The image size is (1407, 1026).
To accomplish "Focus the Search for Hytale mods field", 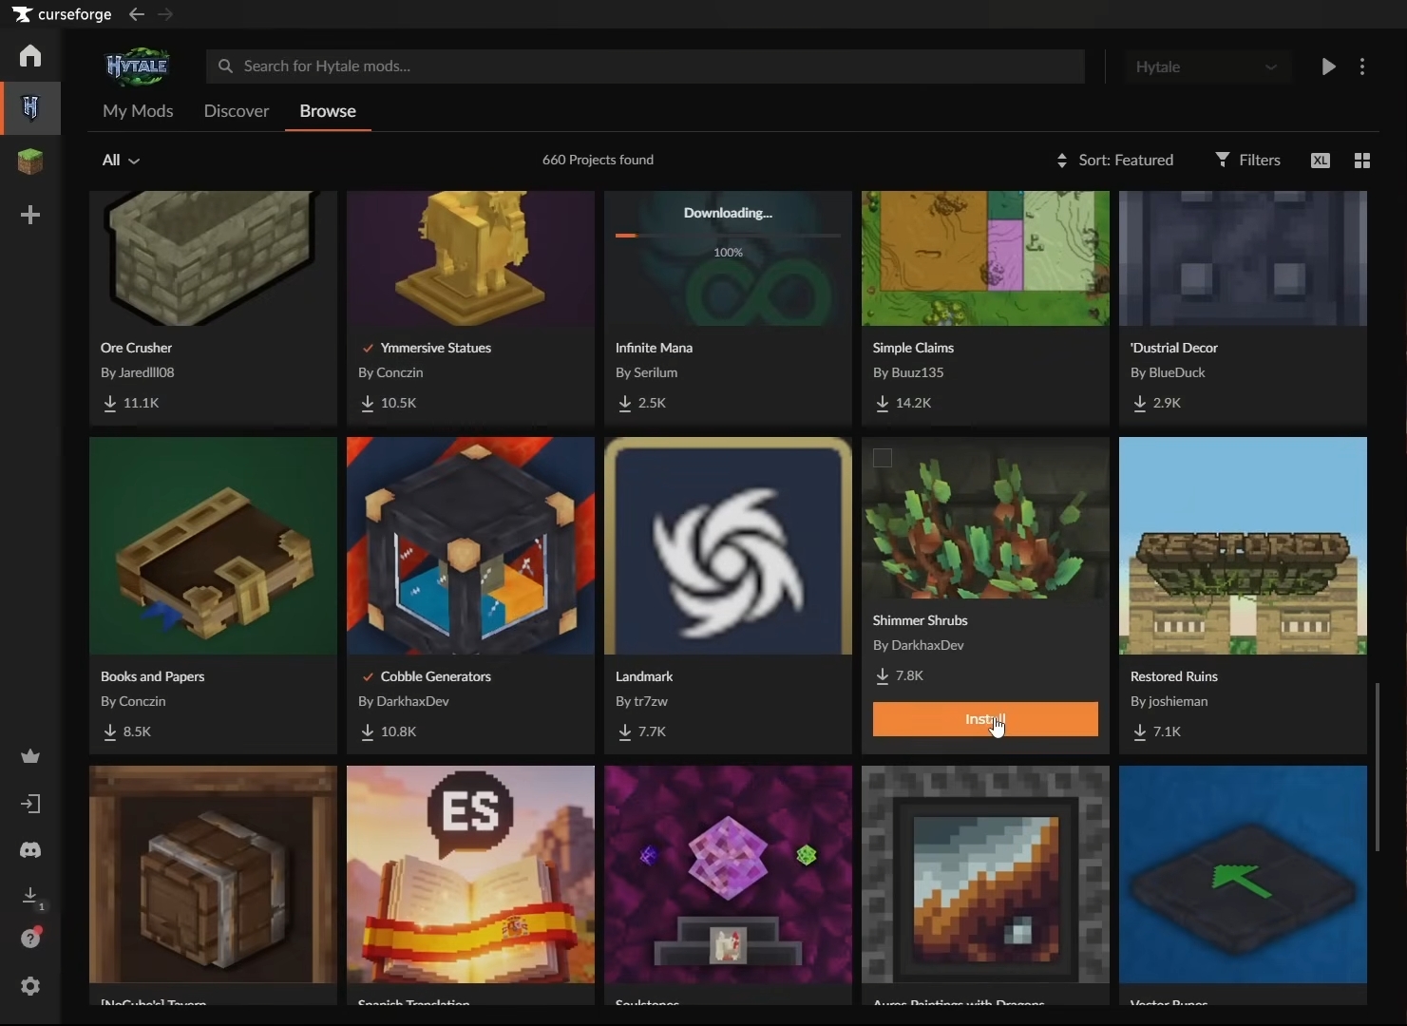I will (645, 66).
